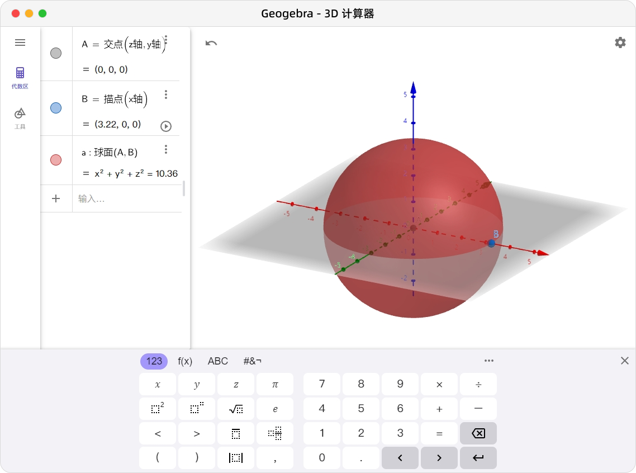The image size is (636, 473).
Task: Toggle visibility of point B
Action: point(56,108)
